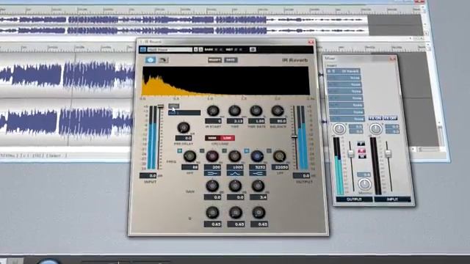This screenshot has height=264, width=470.
Task: Open the preset name dropdown in IR Reverb
Action: click(x=170, y=49)
